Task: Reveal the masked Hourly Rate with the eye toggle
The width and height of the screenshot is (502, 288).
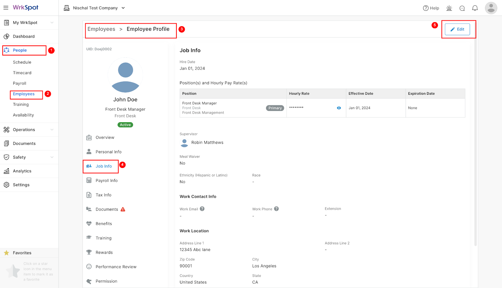Action: 339,108
